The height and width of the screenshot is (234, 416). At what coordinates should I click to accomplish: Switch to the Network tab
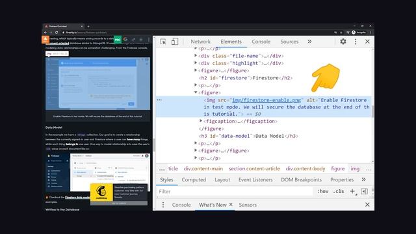point(200,42)
